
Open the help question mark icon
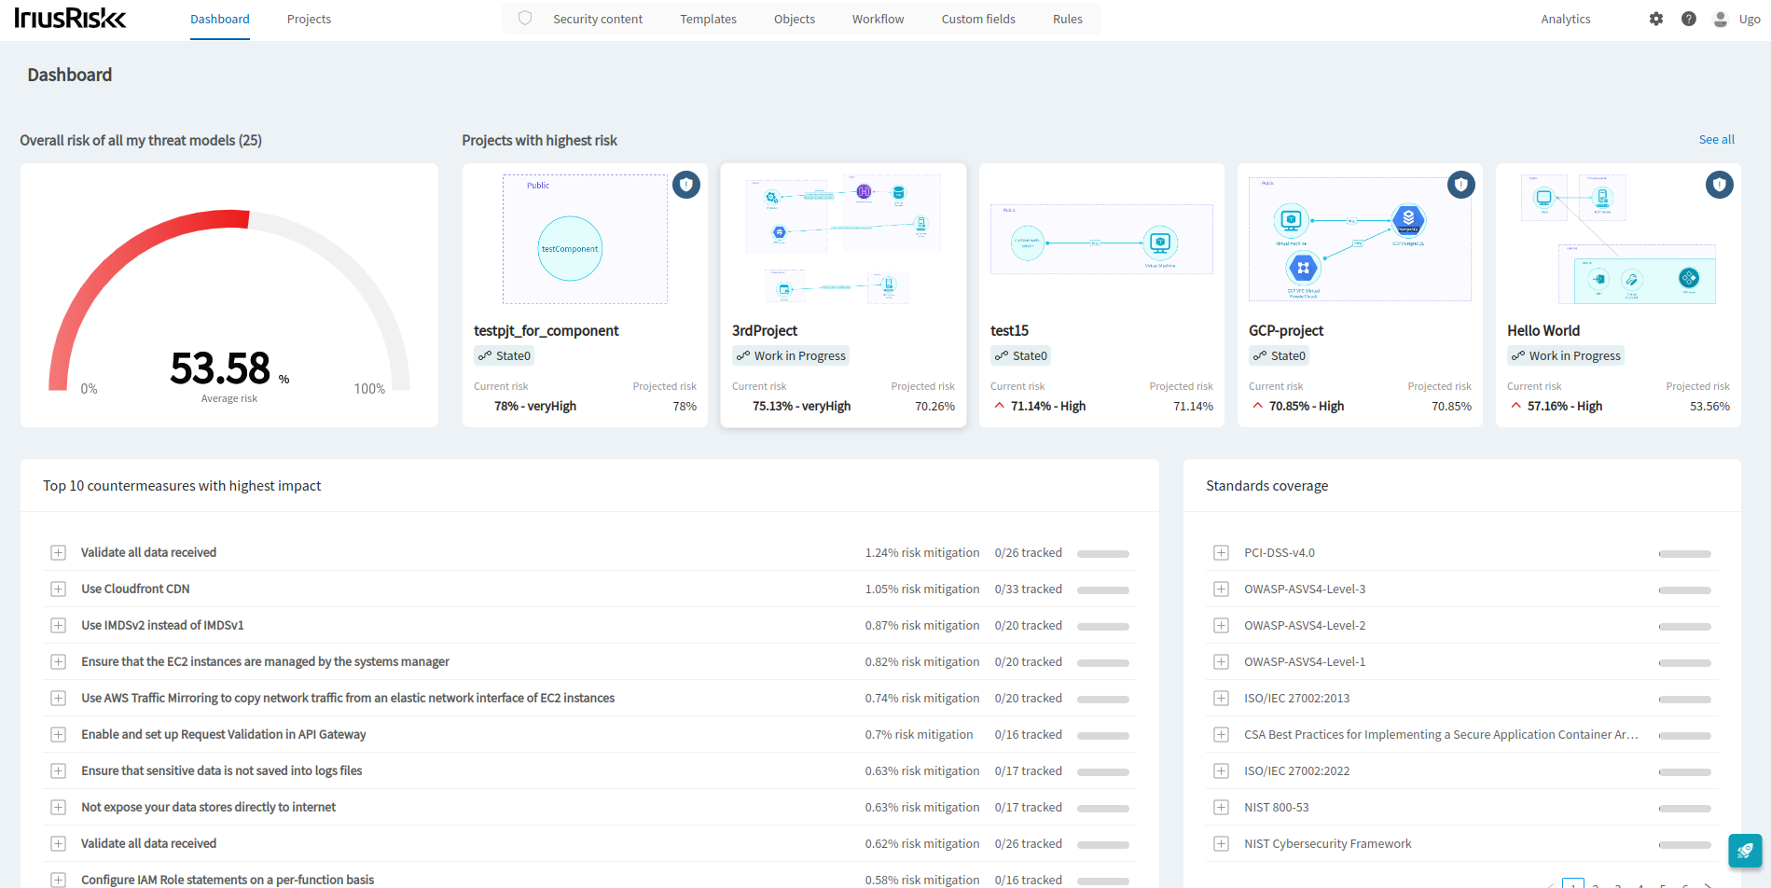(1689, 19)
